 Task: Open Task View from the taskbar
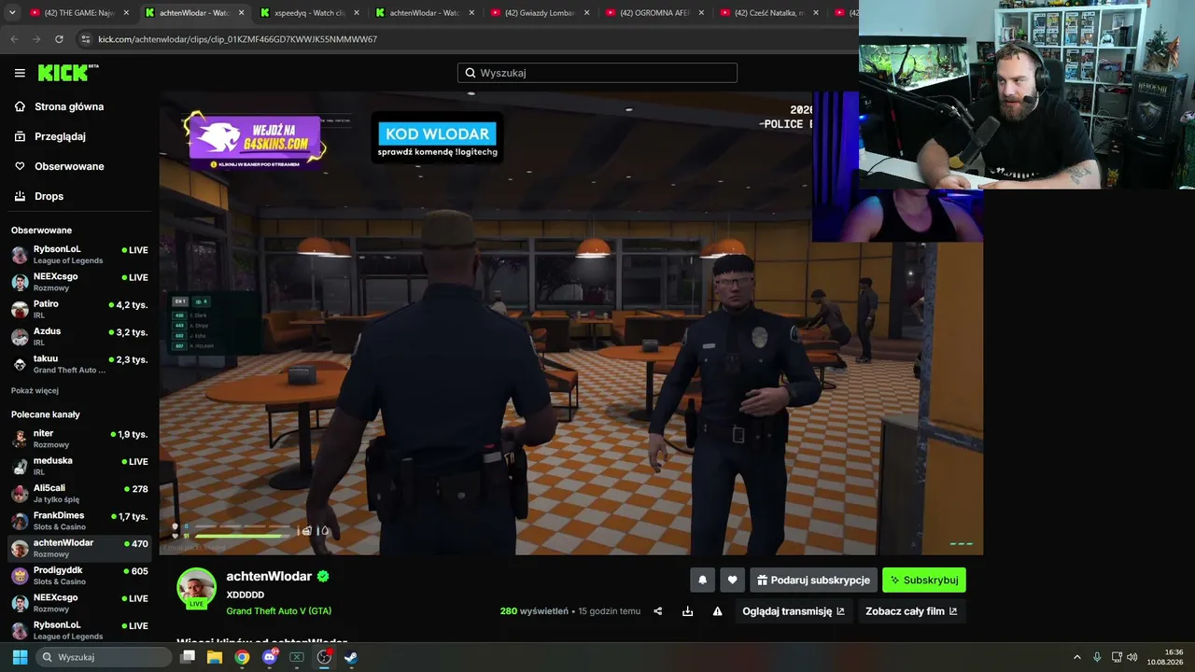pos(188,657)
